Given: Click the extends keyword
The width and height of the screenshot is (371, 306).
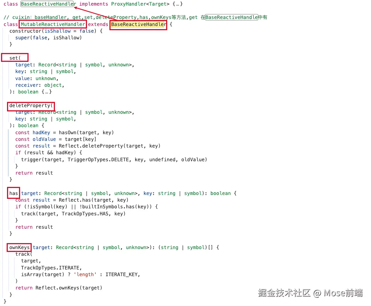Looking at the screenshot, I should click(x=98, y=24).
